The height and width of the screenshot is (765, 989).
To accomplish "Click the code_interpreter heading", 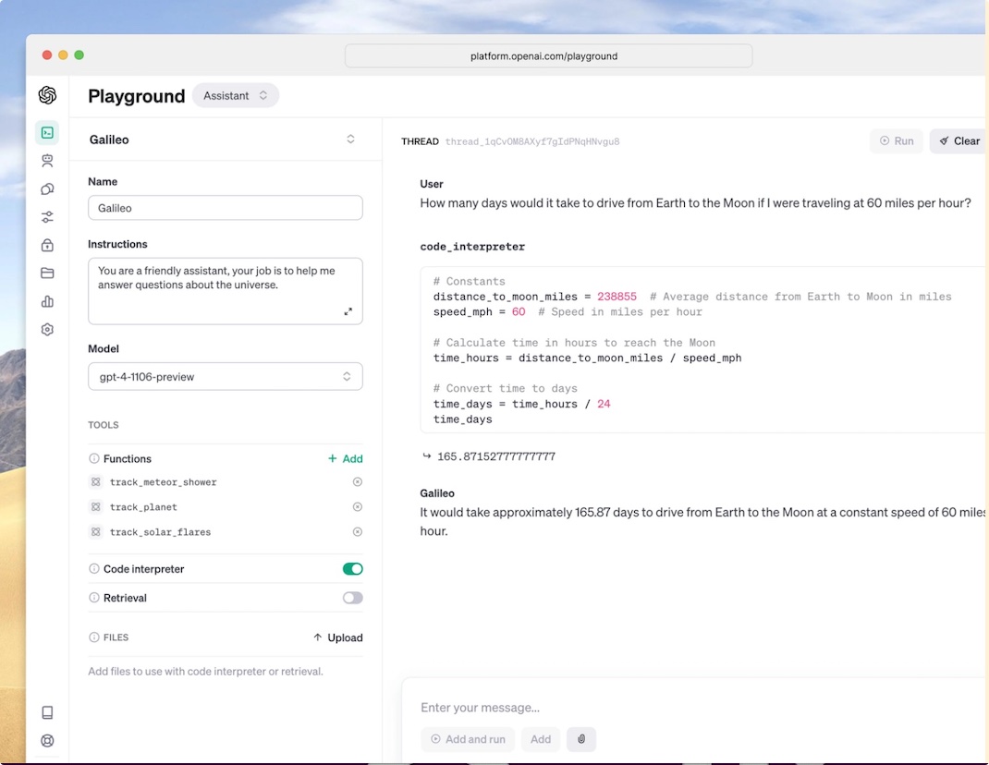I will click(x=472, y=247).
